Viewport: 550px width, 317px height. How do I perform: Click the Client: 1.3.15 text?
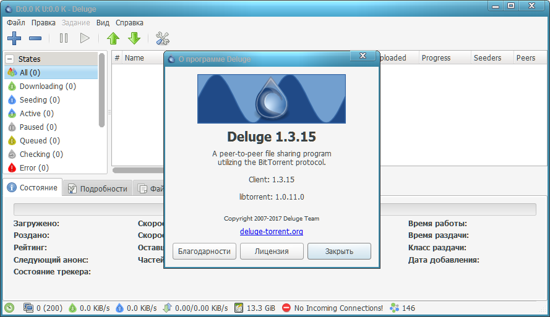click(272, 180)
